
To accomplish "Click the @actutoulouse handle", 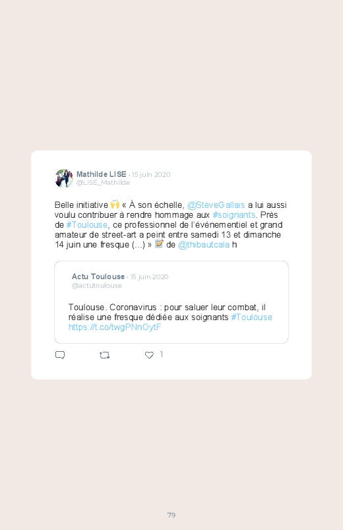I will (97, 286).
